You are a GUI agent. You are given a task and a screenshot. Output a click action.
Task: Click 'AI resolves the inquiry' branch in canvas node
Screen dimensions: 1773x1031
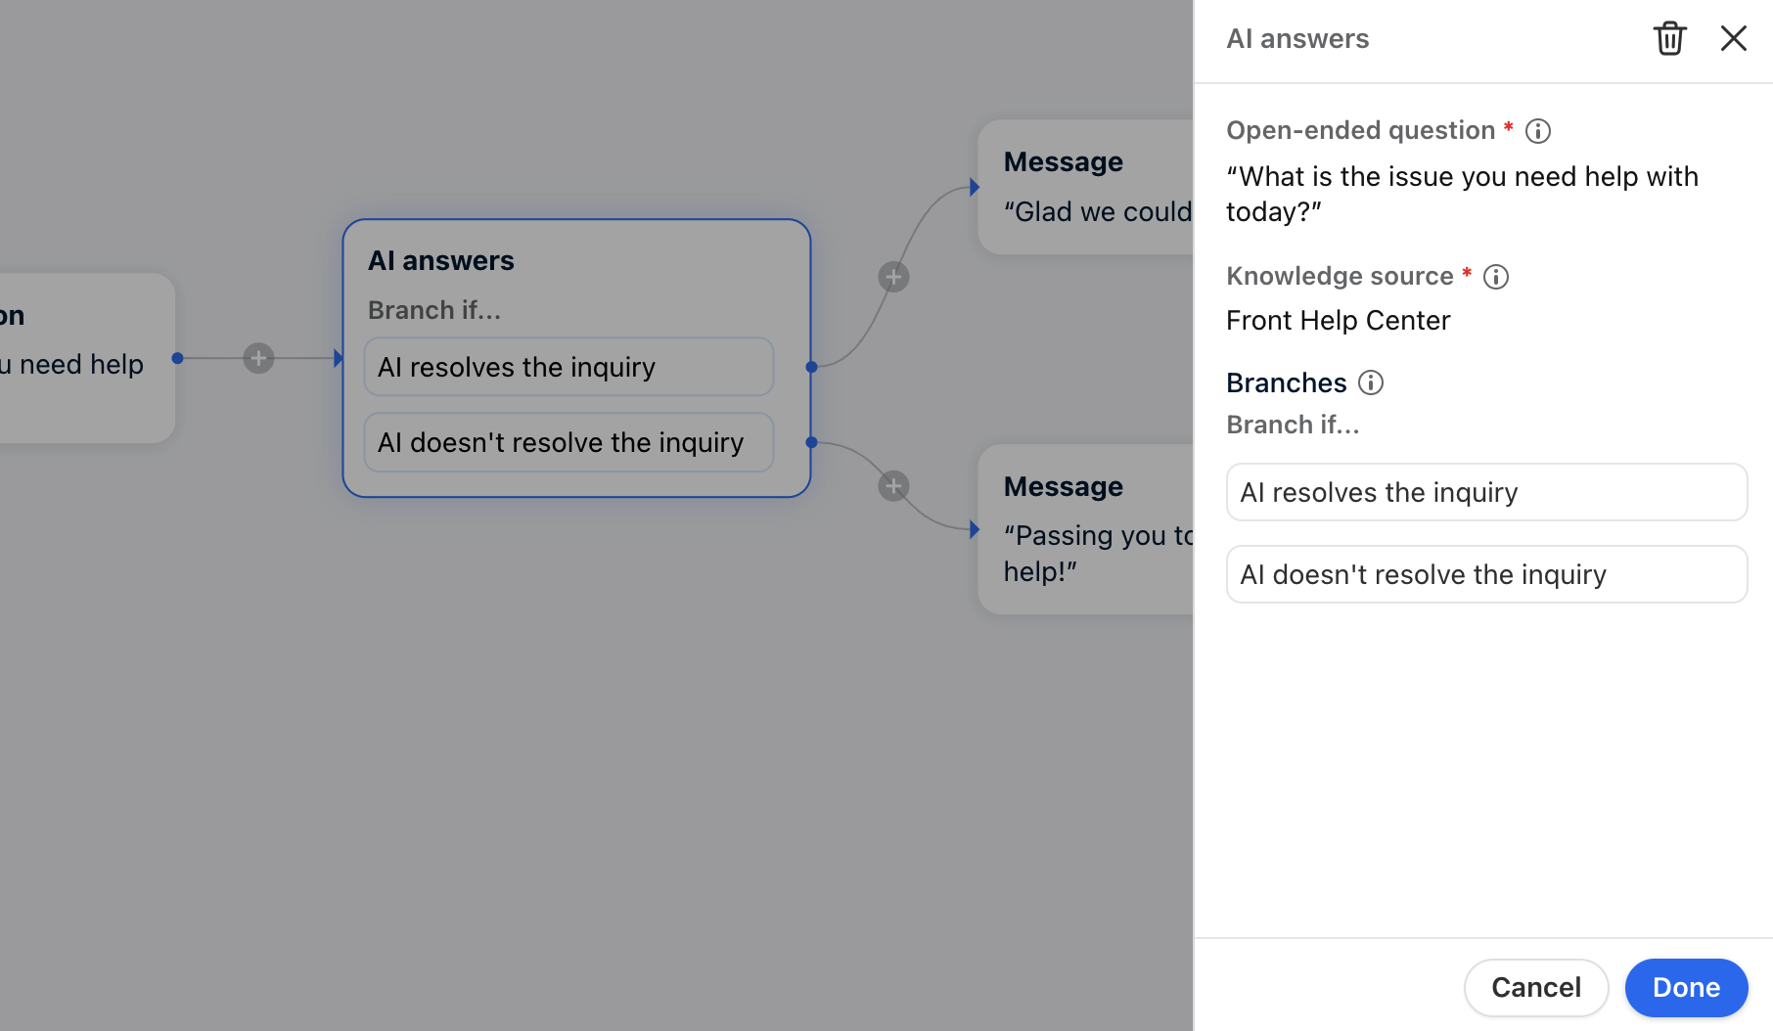tap(568, 367)
